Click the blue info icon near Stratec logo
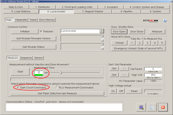The height and width of the screenshot is (115, 173). coord(165,20)
